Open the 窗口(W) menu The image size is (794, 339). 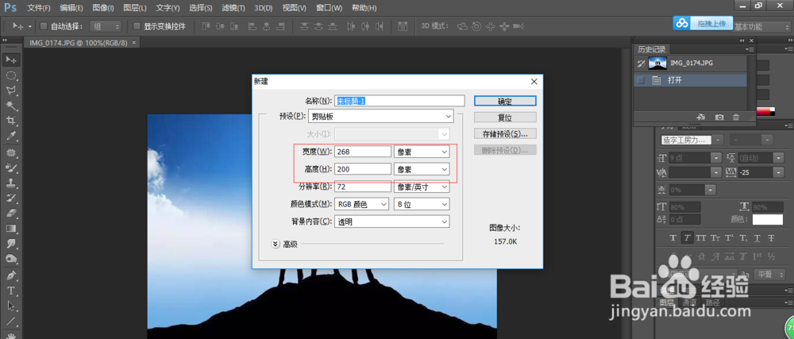(330, 8)
